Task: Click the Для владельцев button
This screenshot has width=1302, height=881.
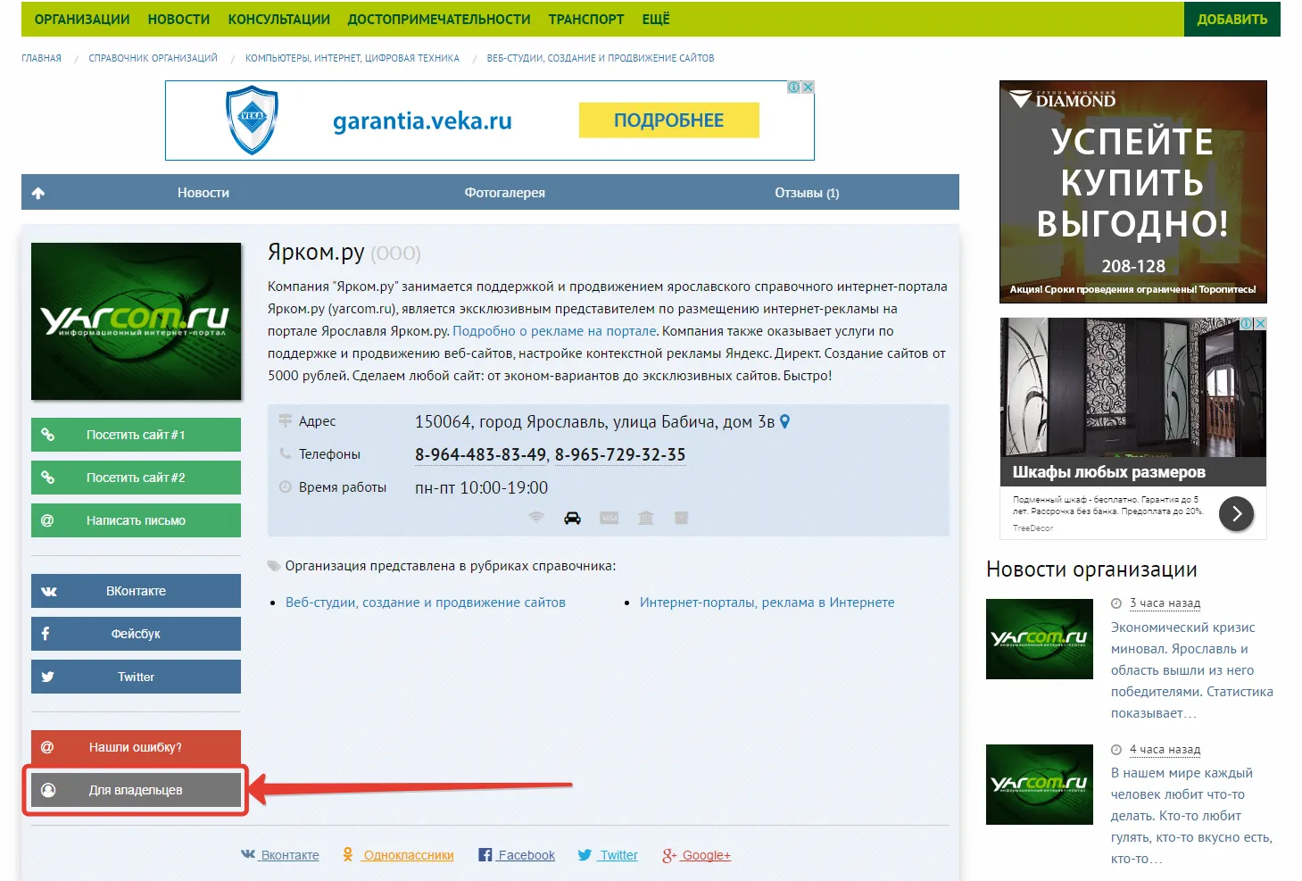Action: click(136, 790)
